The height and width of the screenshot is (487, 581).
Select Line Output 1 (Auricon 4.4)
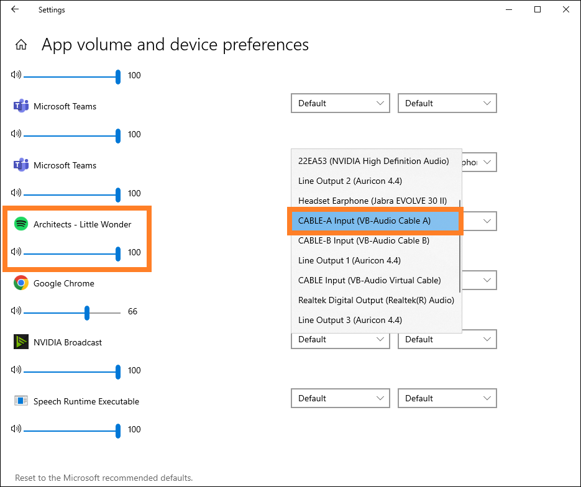pos(375,260)
